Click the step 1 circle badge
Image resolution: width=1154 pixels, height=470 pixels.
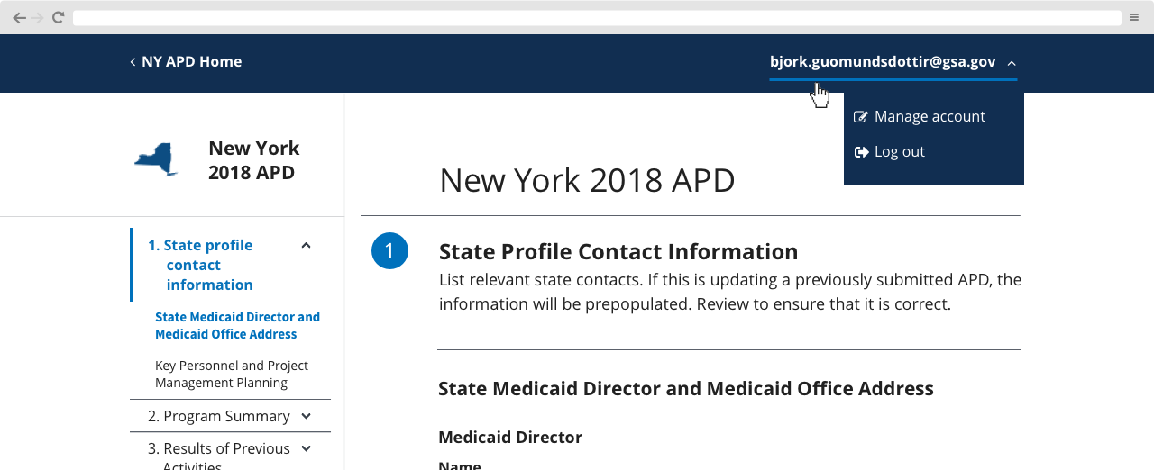389,251
